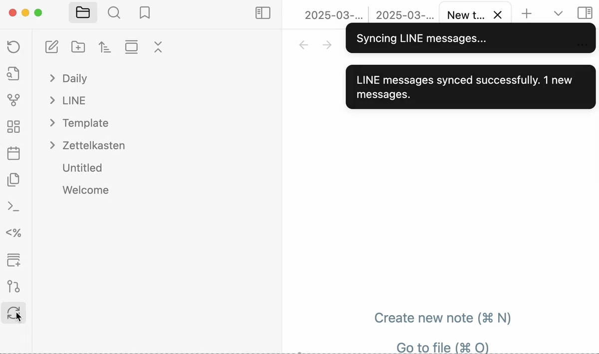Open the Welcome note
This screenshot has width=599, height=354.
pyautogui.click(x=85, y=190)
